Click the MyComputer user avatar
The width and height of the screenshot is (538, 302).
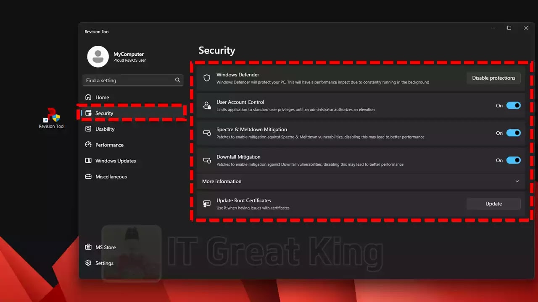[x=98, y=57]
